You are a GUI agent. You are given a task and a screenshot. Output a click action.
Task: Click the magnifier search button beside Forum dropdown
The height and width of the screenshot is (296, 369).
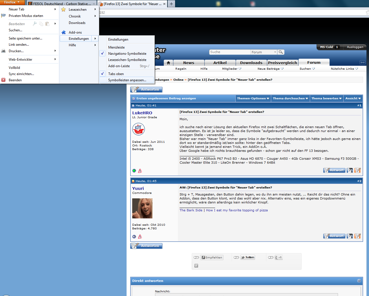click(x=281, y=52)
